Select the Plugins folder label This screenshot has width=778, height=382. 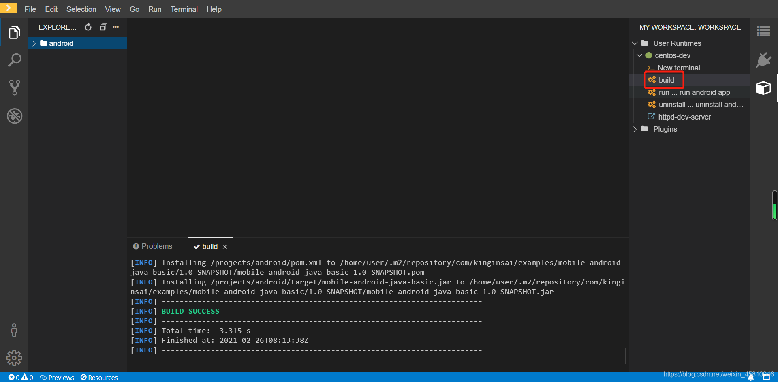pos(665,129)
